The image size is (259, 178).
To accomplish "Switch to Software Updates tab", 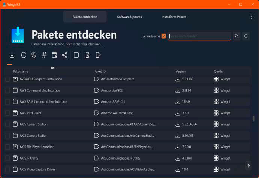I will pyautogui.click(x=129, y=17).
